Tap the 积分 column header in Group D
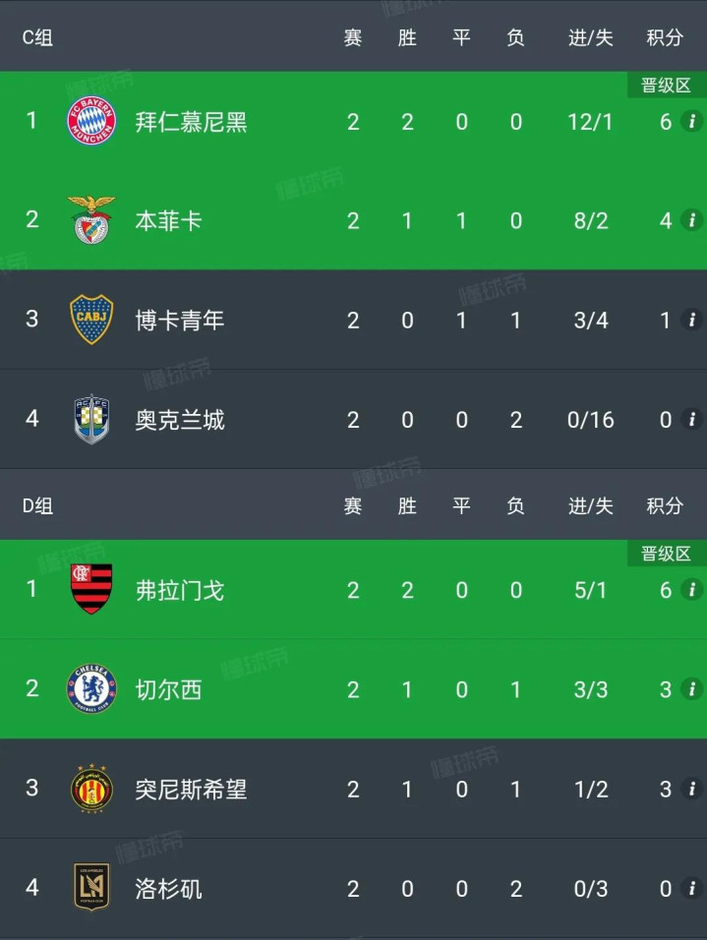The image size is (707, 940). point(665,506)
